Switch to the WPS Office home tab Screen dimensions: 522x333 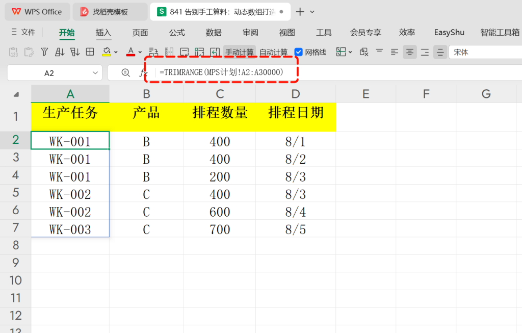click(37, 12)
